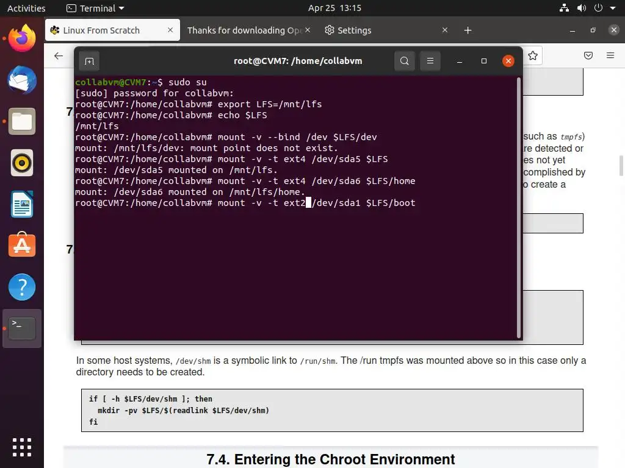Restore the Firefox window size
This screenshot has width=625, height=468.
(x=593, y=30)
